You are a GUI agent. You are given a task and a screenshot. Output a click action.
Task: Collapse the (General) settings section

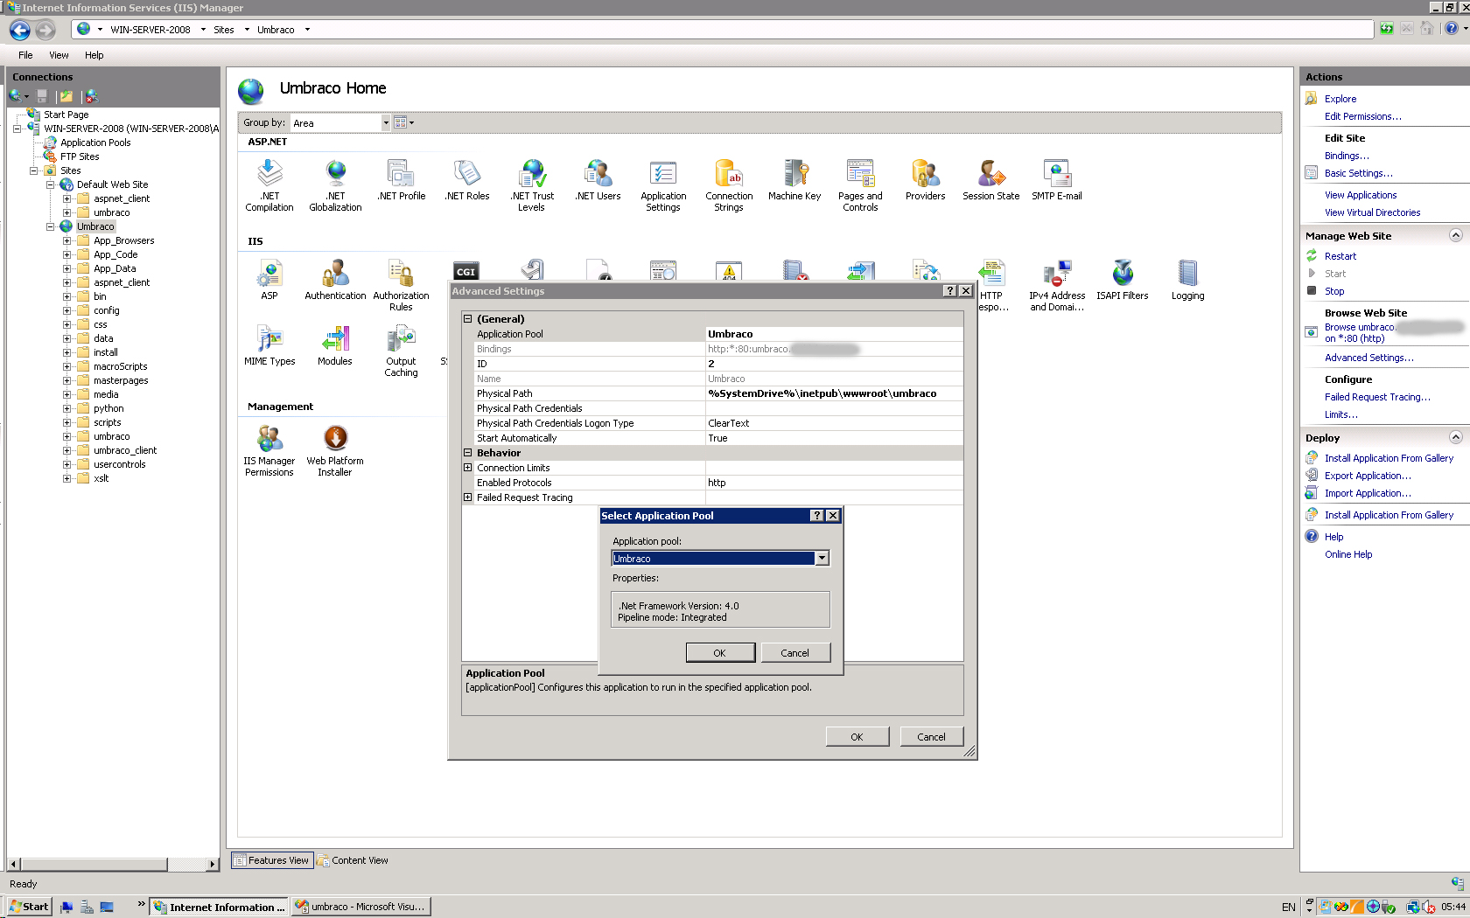click(x=467, y=319)
